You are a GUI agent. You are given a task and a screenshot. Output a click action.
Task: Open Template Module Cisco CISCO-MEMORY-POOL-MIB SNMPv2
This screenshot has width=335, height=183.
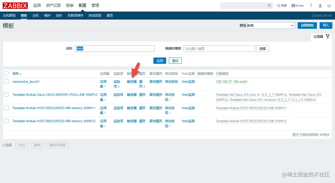(55, 95)
